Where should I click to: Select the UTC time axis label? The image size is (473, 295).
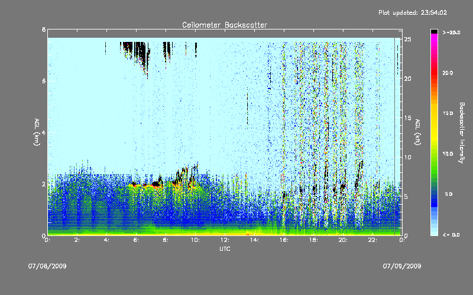[x=225, y=248]
